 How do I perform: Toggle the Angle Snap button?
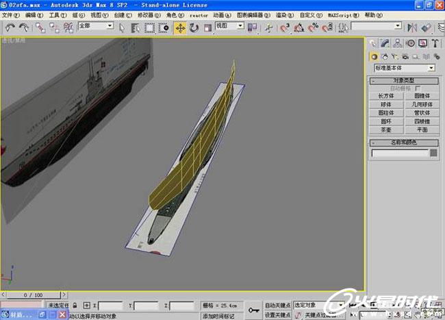tap(299, 28)
